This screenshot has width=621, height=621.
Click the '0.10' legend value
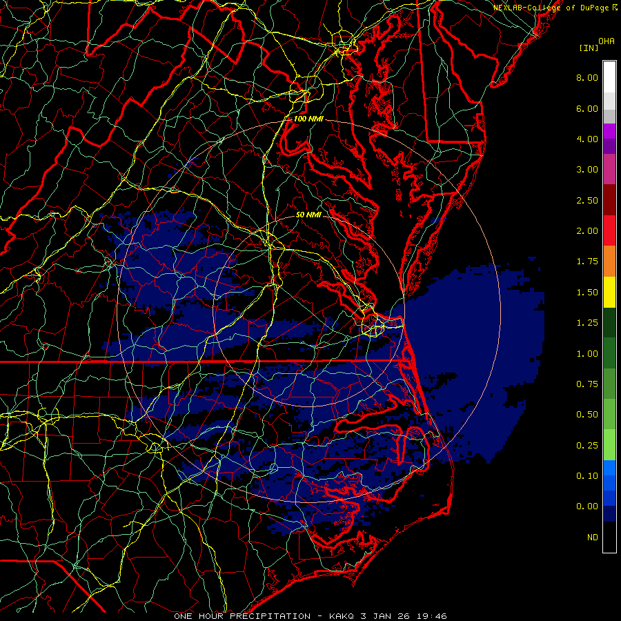(x=587, y=476)
